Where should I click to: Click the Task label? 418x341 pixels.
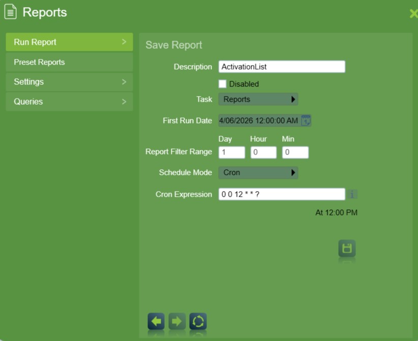click(204, 99)
